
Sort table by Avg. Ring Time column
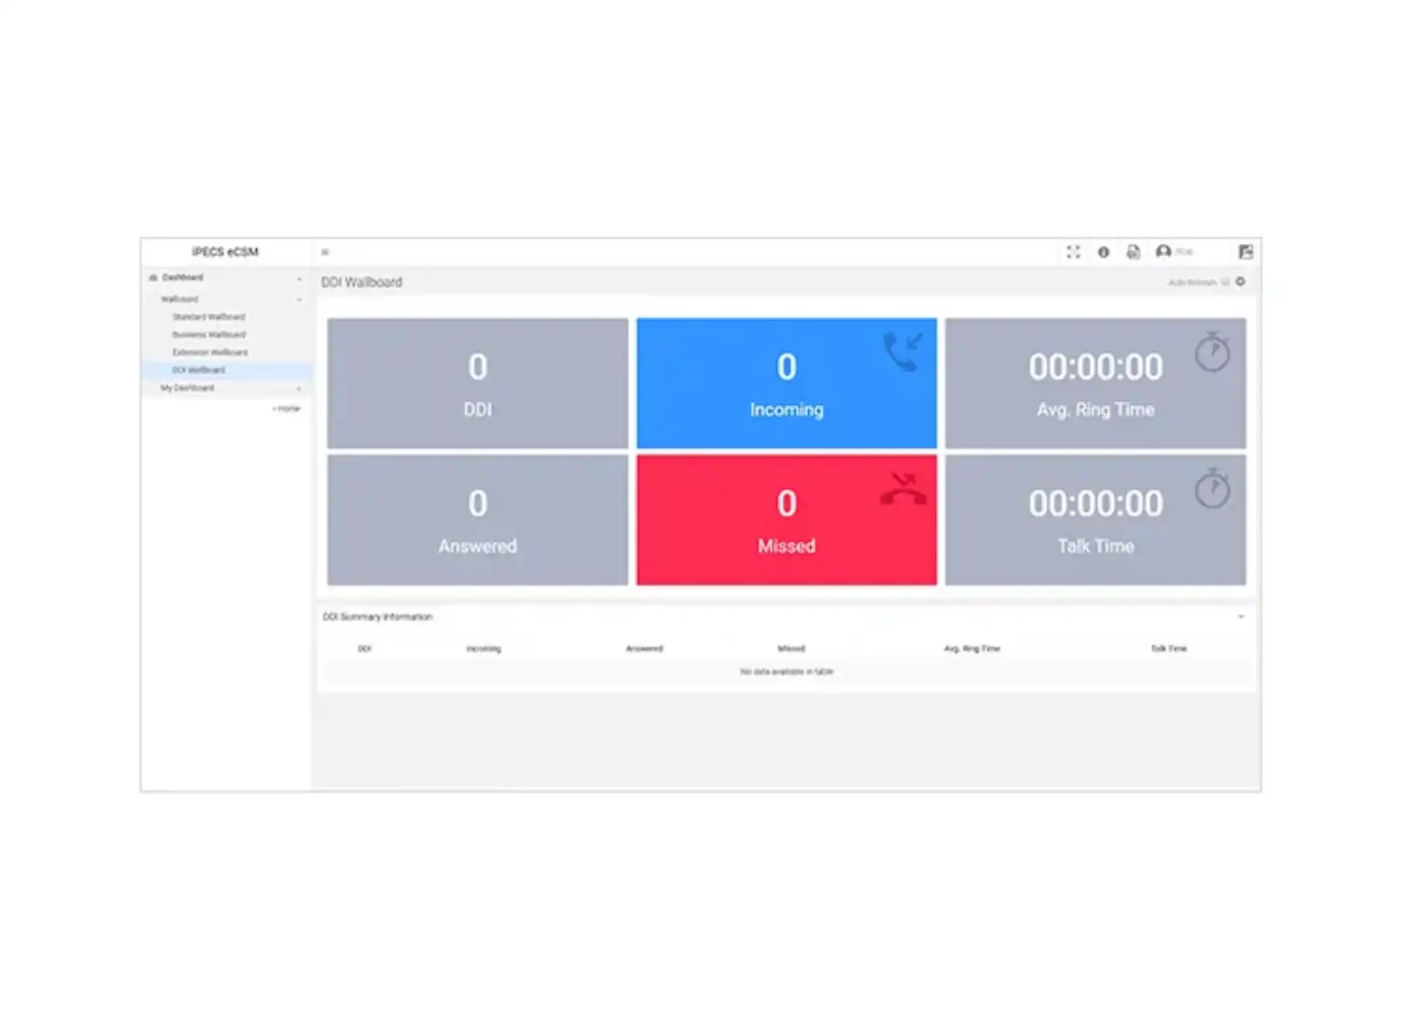(x=971, y=648)
